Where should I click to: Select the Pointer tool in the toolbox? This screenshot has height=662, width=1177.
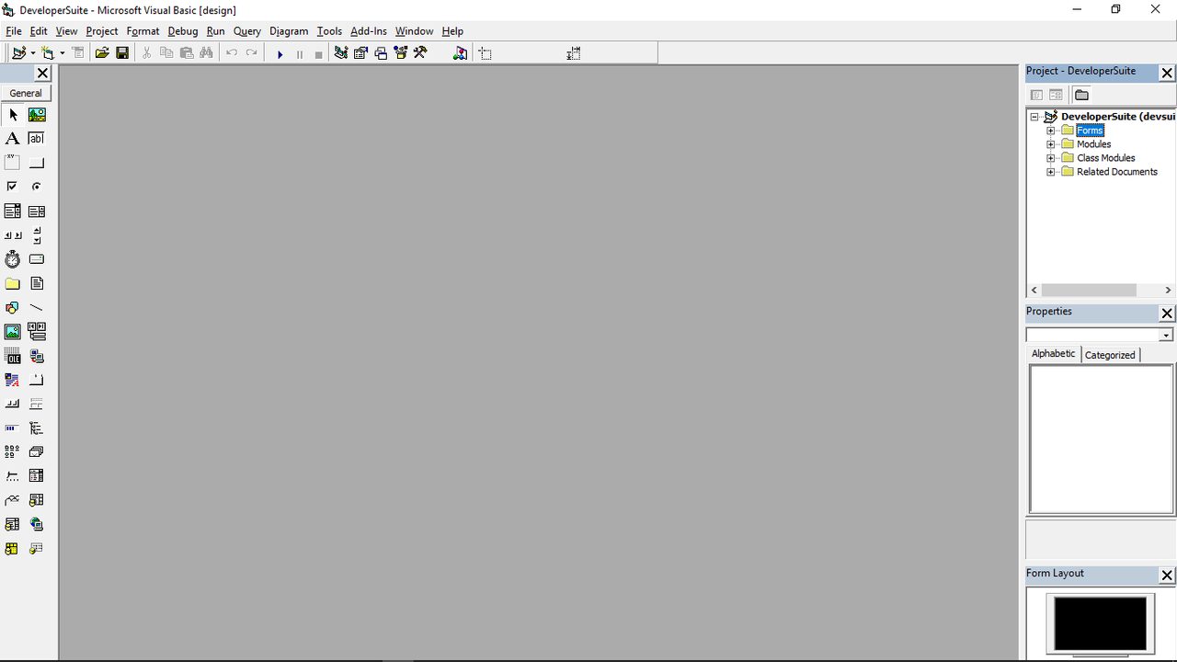pyautogui.click(x=13, y=115)
